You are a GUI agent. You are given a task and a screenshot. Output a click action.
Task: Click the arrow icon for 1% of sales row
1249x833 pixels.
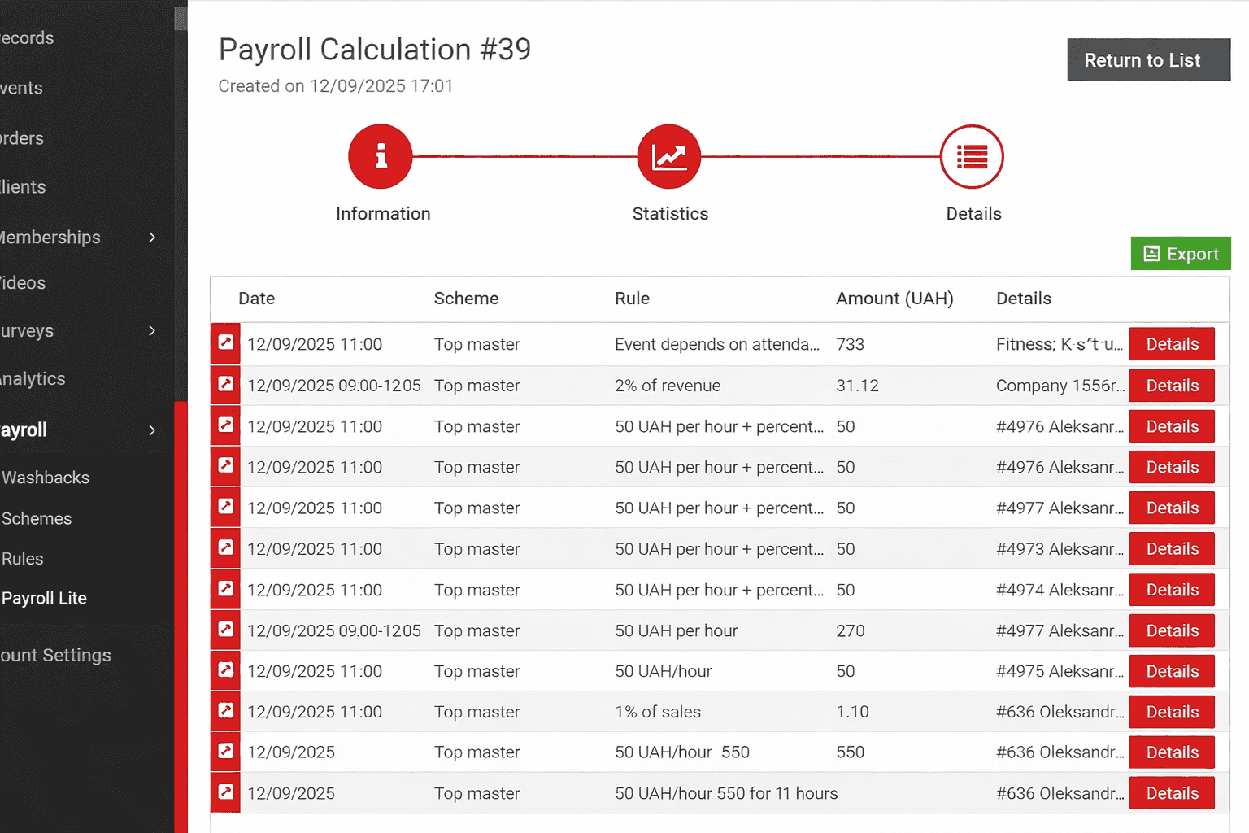pos(225,711)
